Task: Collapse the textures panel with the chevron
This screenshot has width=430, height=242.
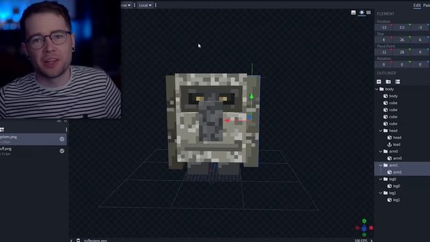Action: click(65, 121)
